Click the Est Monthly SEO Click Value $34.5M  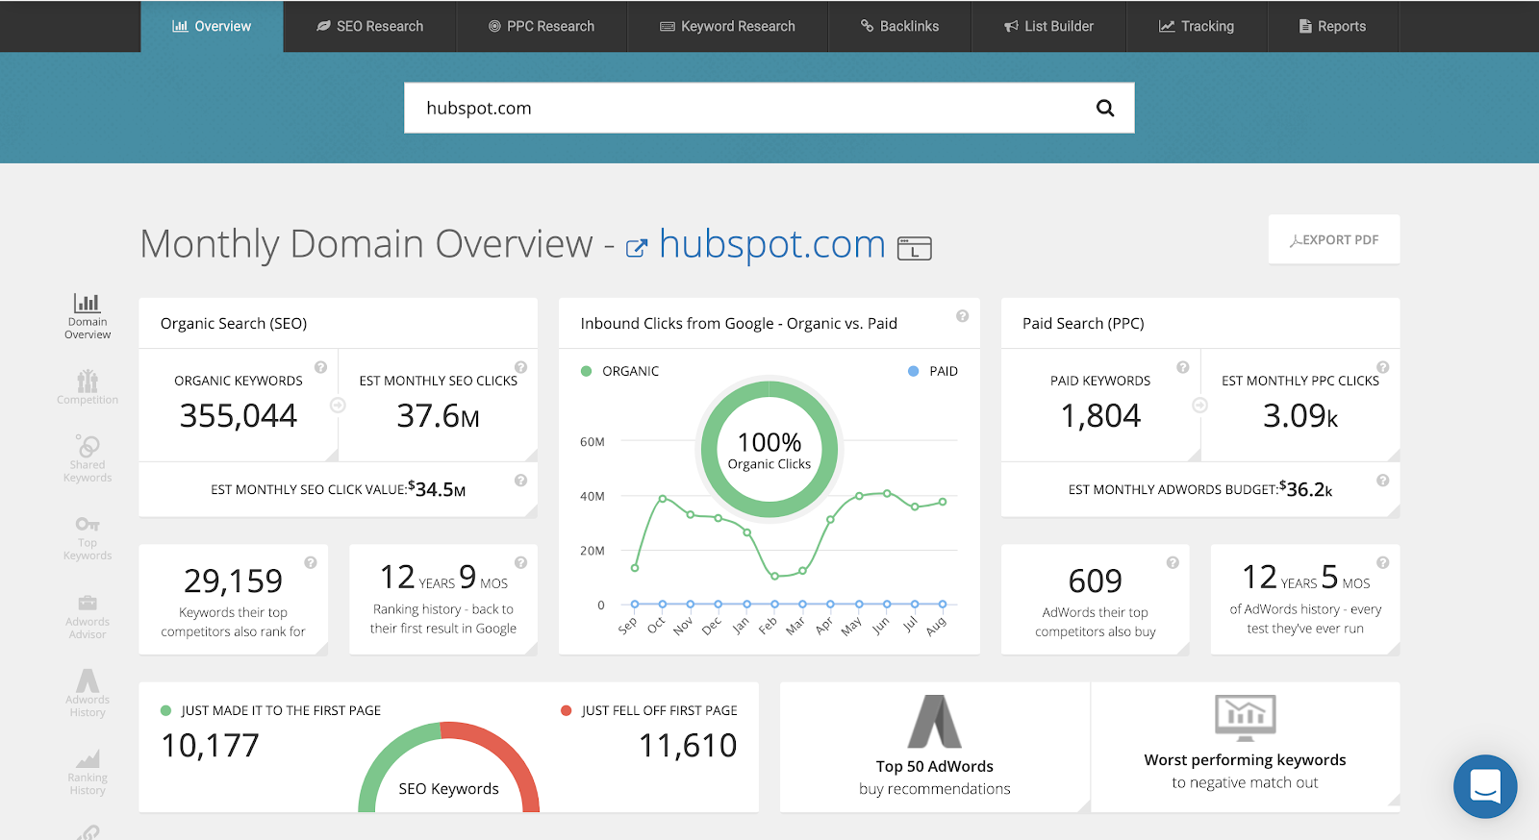339,489
